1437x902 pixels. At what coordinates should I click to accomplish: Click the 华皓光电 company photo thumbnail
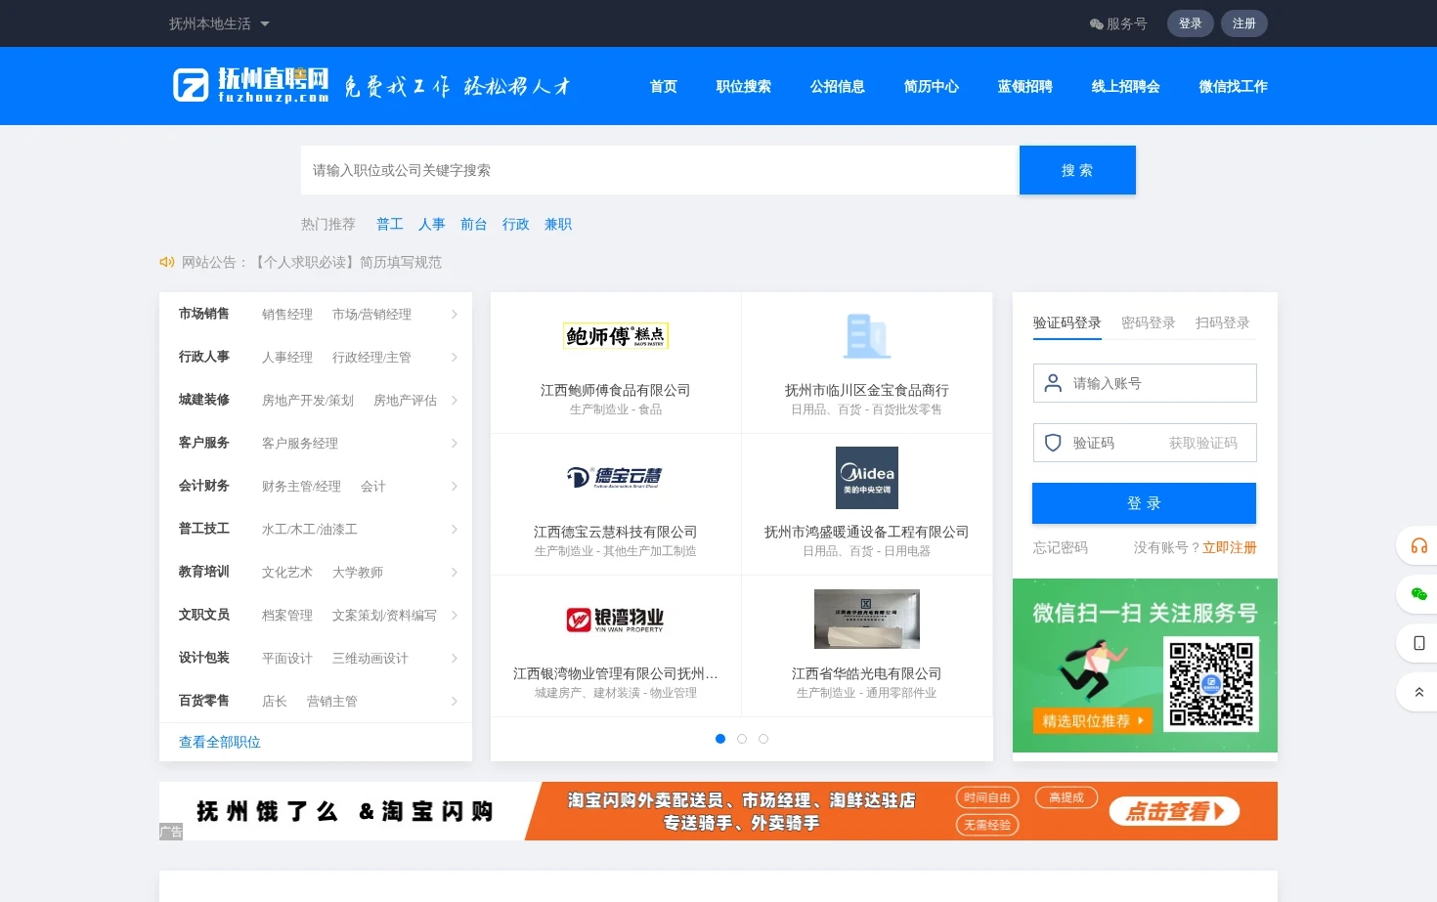coord(867,619)
